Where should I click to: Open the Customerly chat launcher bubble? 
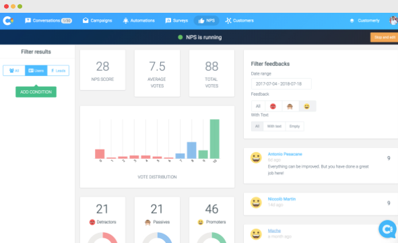(x=387, y=229)
